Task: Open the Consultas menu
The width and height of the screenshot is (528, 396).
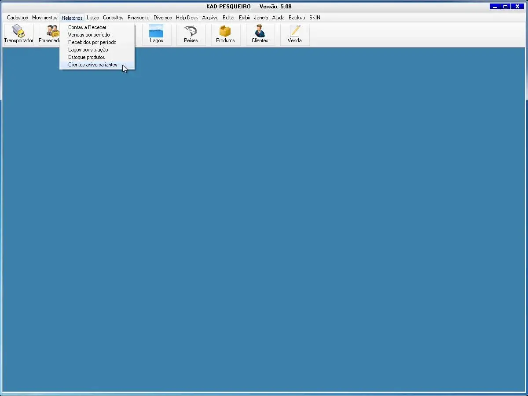Action: [x=113, y=18]
